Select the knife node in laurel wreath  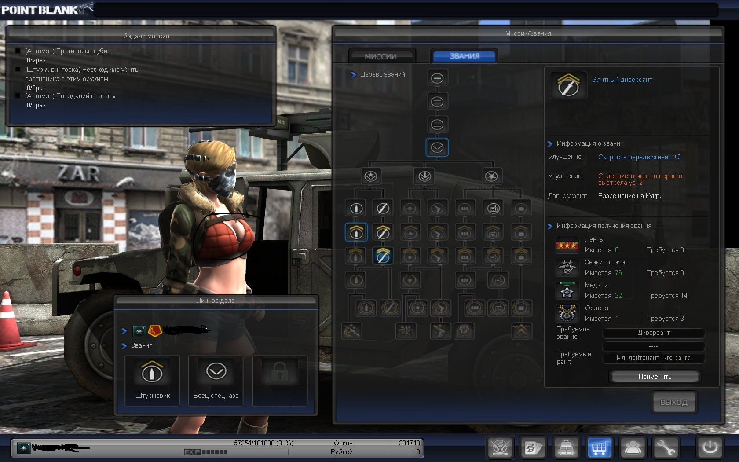pyautogui.click(x=390, y=308)
